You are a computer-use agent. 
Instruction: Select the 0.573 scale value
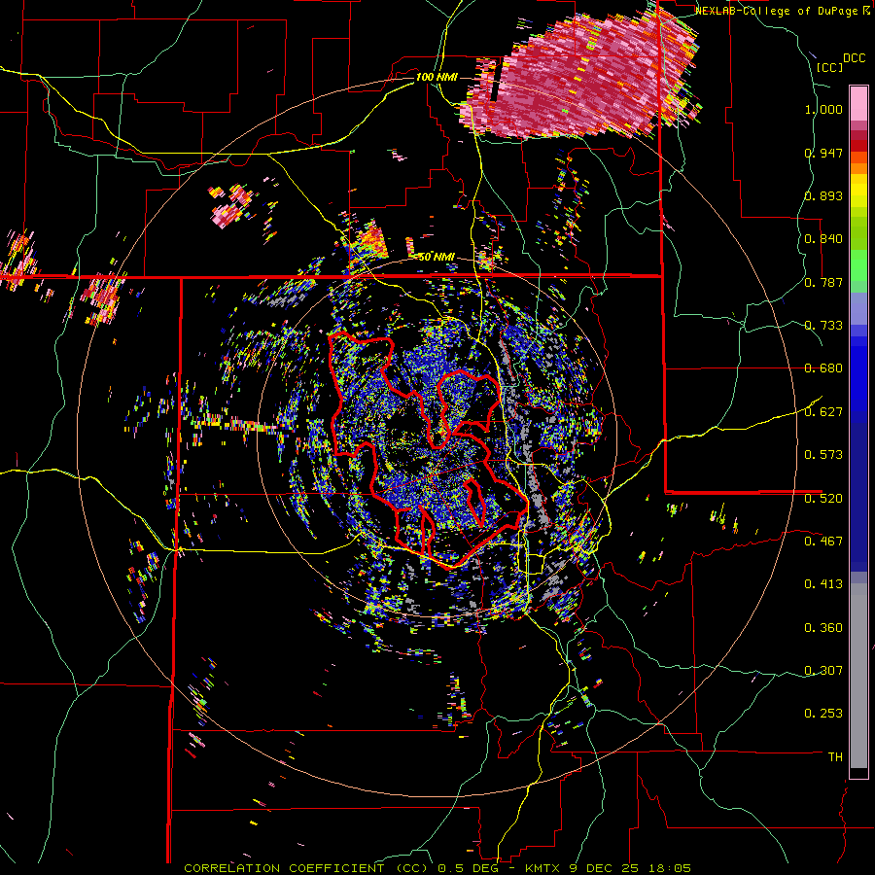click(x=823, y=455)
